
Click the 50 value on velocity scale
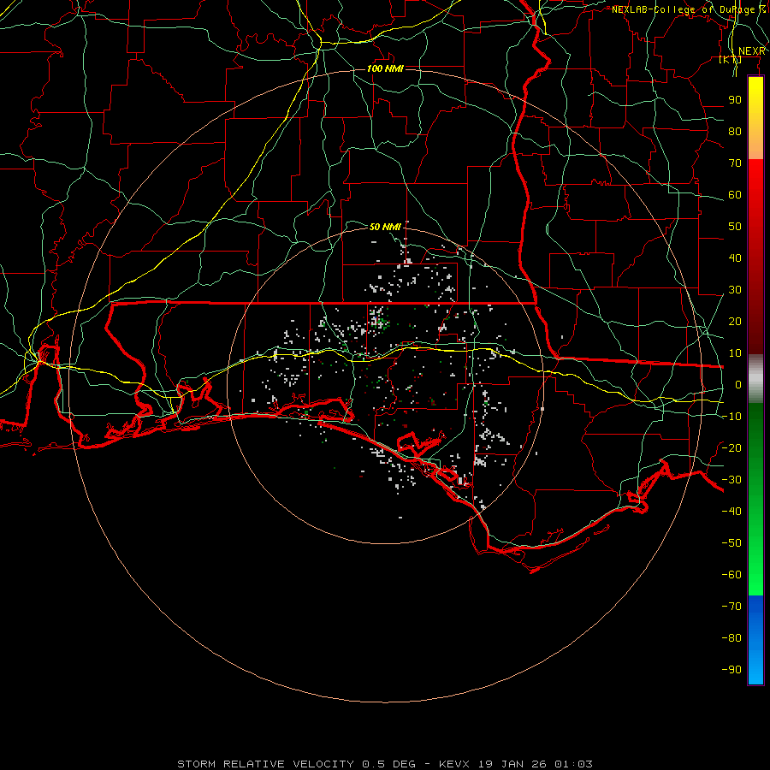[x=735, y=227]
